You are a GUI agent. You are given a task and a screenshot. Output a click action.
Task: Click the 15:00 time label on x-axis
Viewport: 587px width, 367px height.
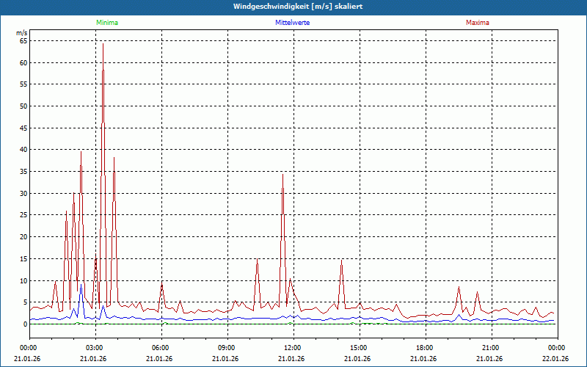[358, 348]
